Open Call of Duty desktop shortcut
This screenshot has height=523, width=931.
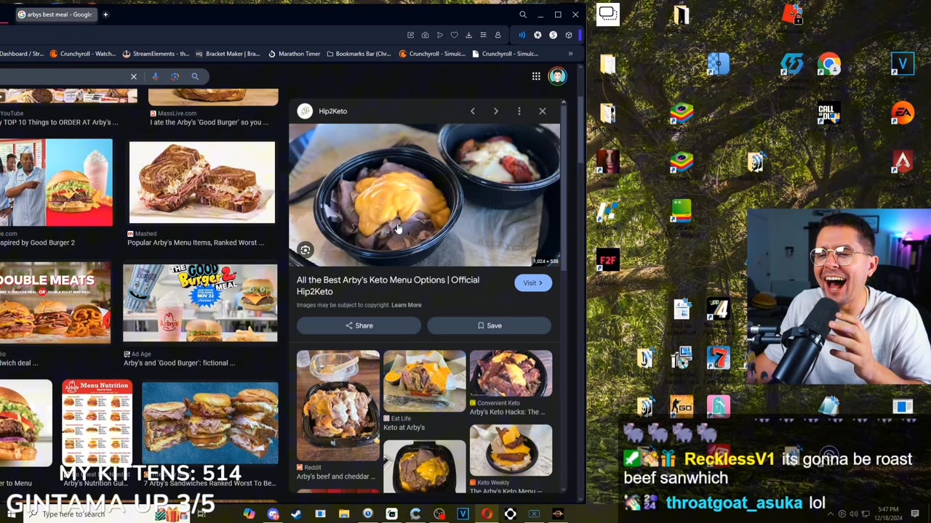point(828,114)
